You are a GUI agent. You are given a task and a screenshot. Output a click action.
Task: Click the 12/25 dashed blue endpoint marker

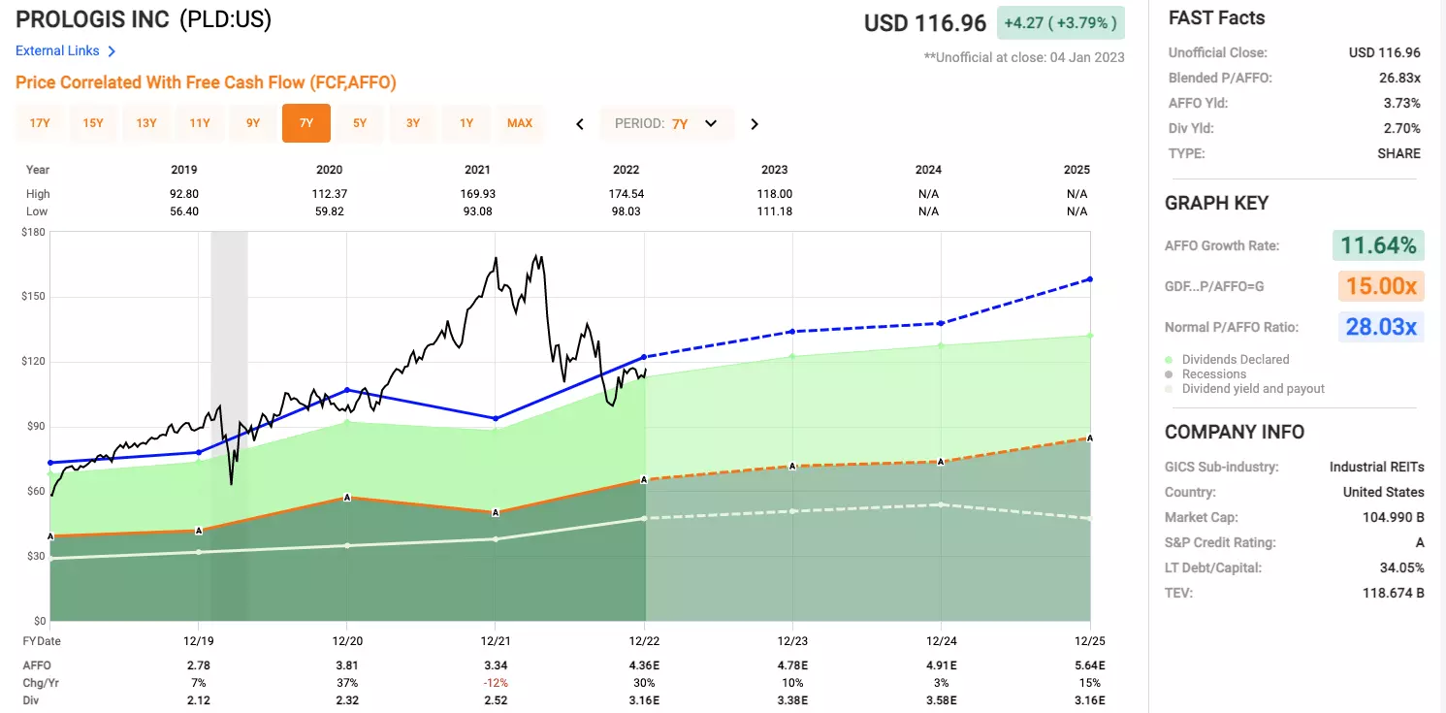[x=1090, y=279]
